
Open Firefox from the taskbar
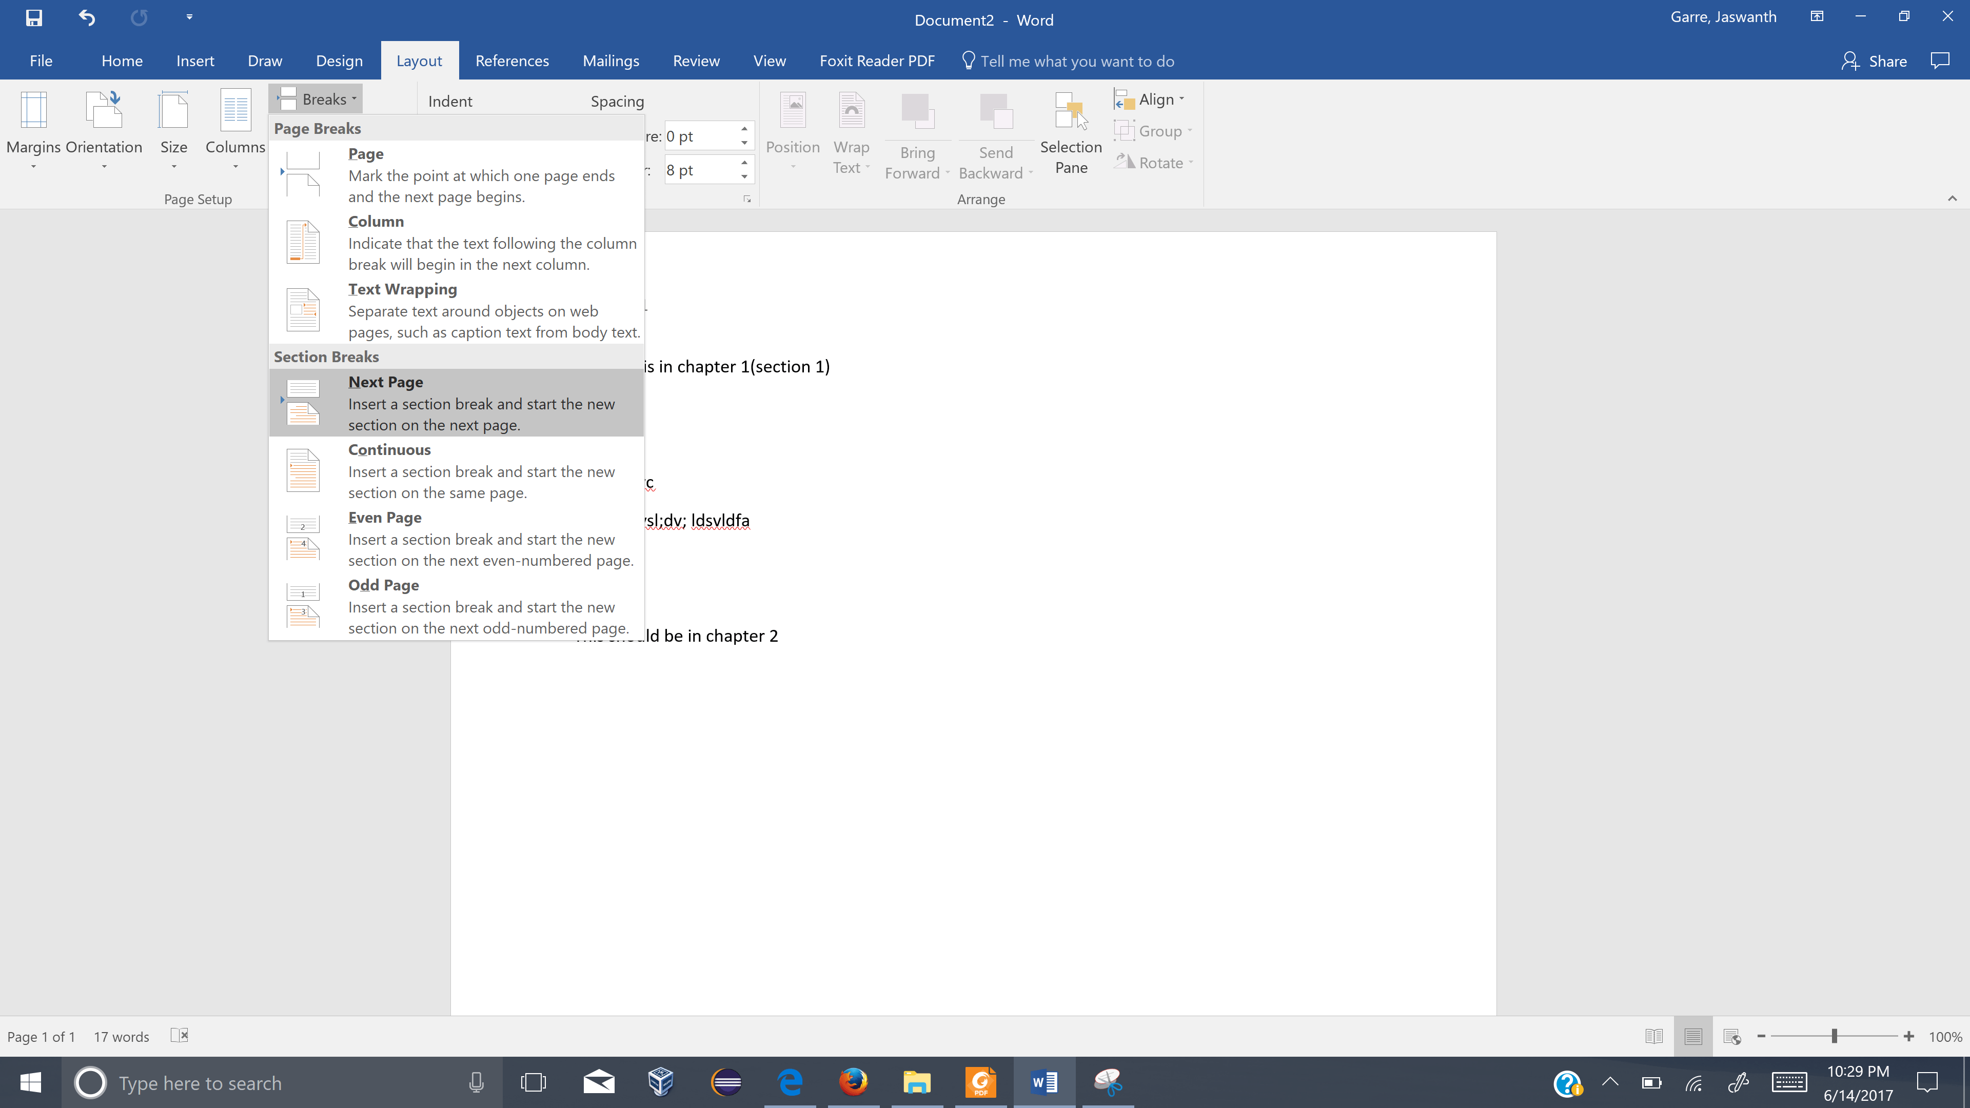click(853, 1082)
